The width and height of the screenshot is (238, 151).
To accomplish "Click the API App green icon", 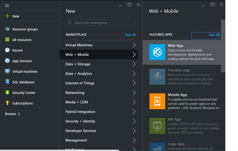I will (157, 126).
